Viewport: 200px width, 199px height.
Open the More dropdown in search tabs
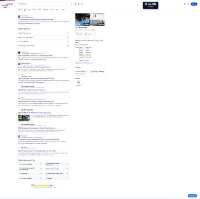[x=58, y=9]
